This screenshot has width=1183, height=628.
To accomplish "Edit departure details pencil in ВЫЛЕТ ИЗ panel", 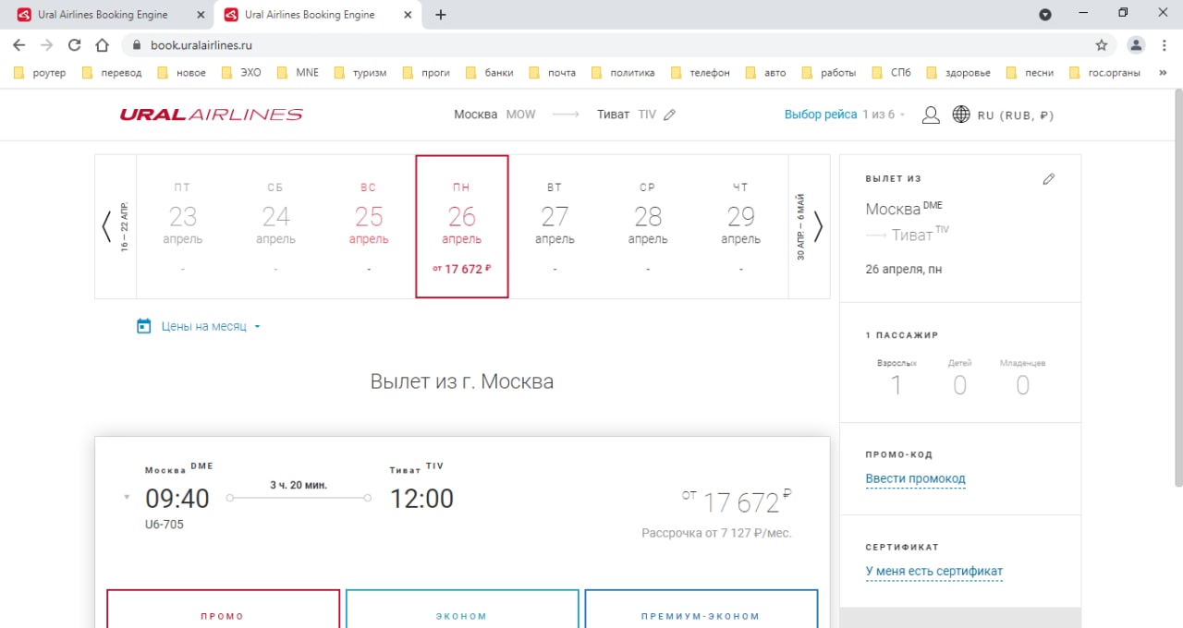I will click(x=1048, y=179).
